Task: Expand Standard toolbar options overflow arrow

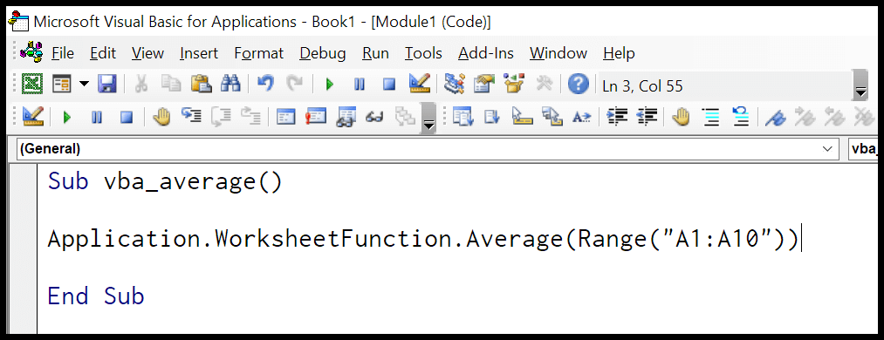Action: (860, 85)
